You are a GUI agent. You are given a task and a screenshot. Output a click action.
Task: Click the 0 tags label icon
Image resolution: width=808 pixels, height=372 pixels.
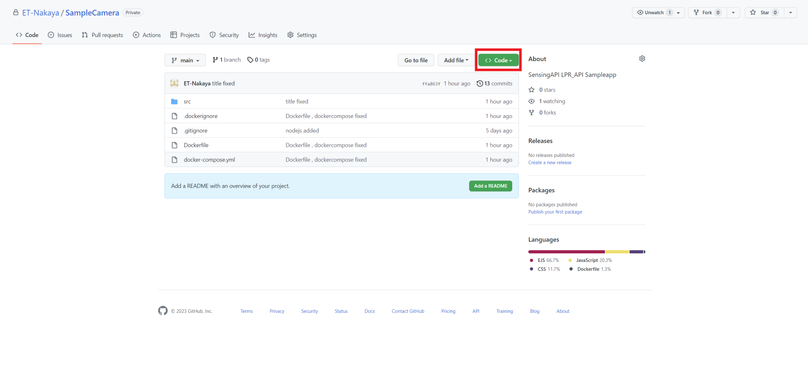(x=251, y=60)
